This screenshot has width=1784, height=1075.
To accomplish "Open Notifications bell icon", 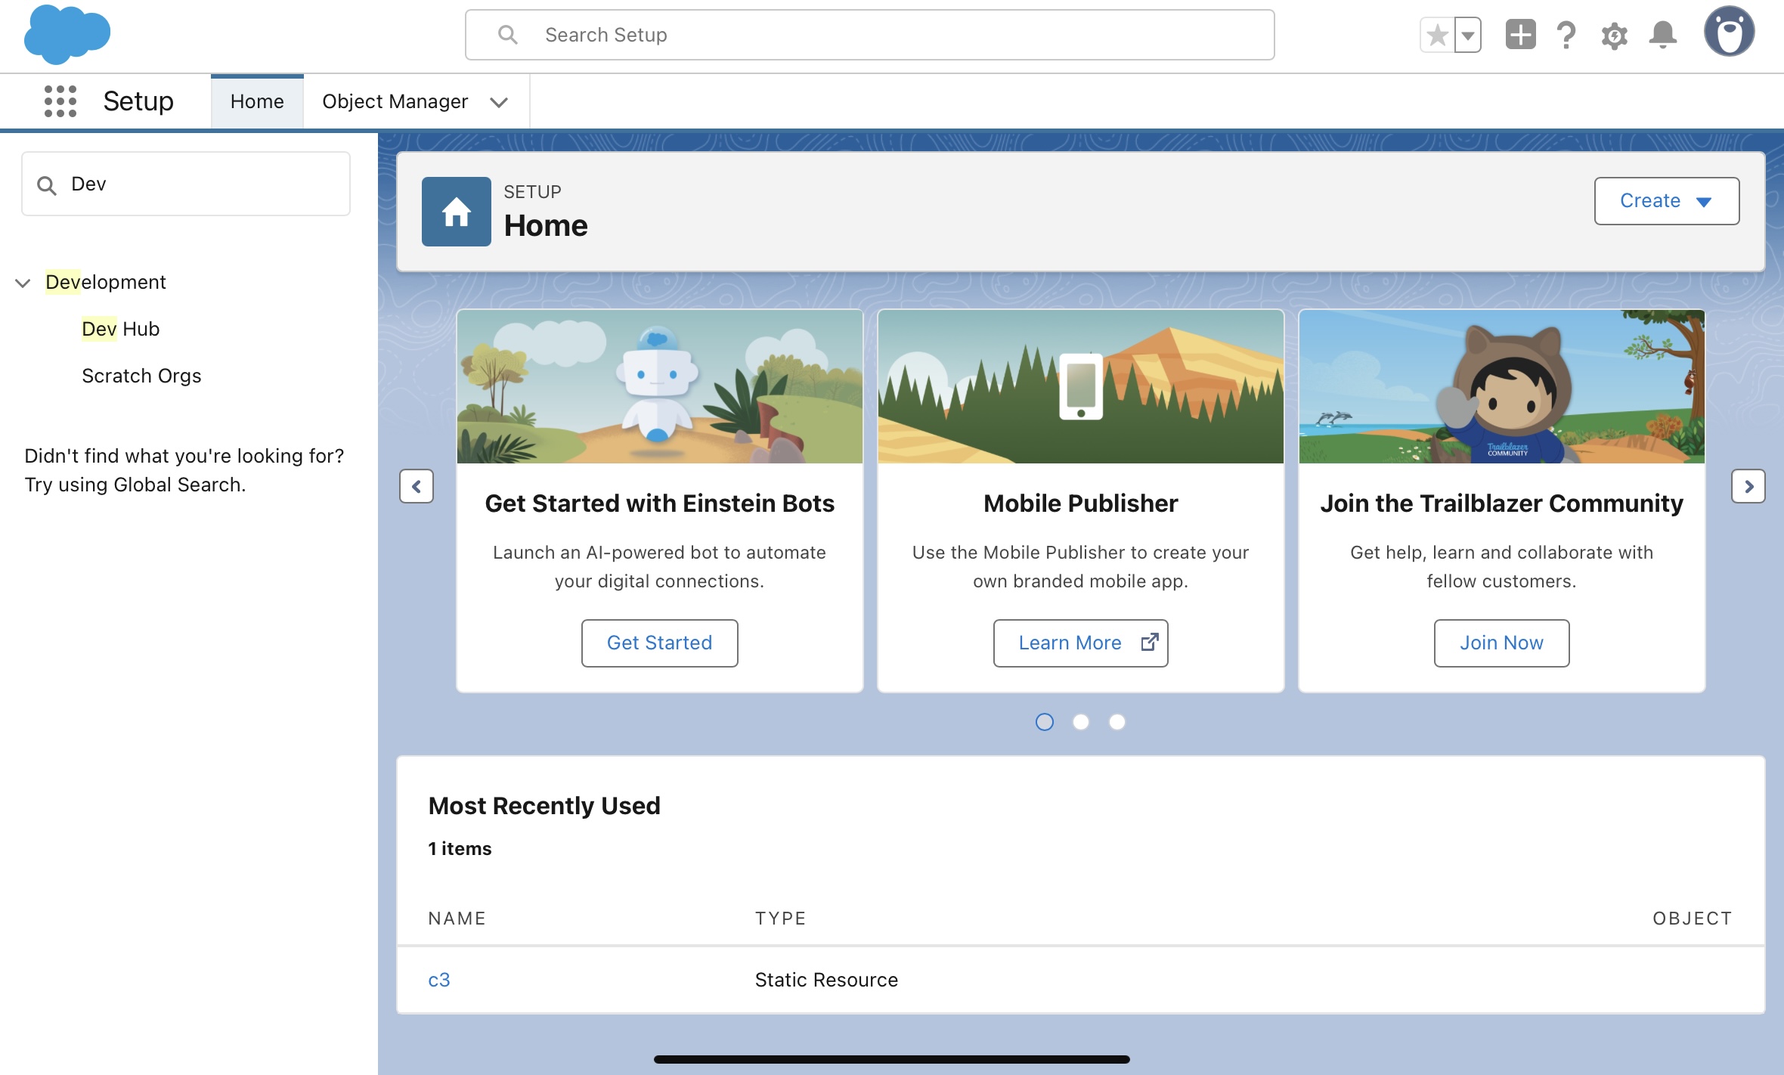I will pyautogui.click(x=1662, y=35).
